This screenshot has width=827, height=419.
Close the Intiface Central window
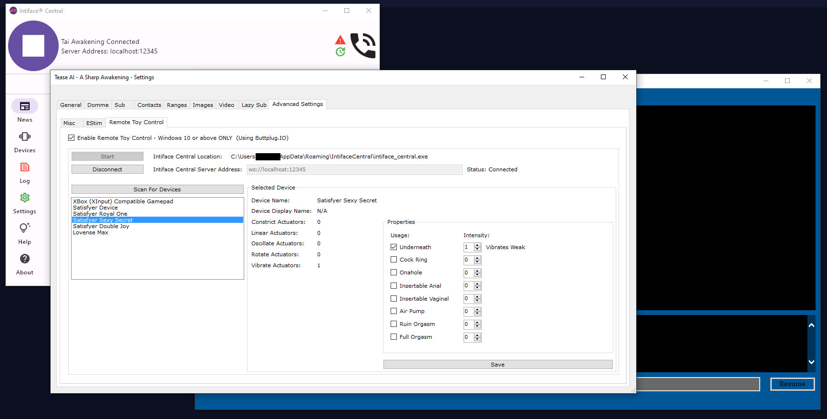pos(369,10)
